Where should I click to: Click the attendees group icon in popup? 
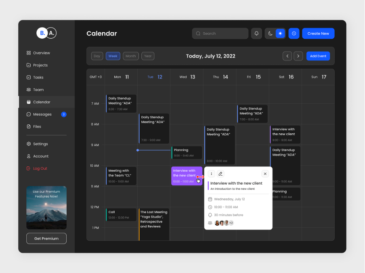[210, 223]
